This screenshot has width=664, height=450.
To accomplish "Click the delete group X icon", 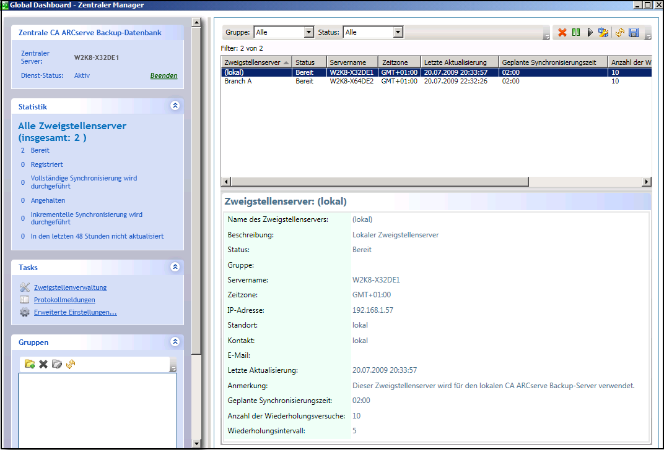I will [43, 364].
